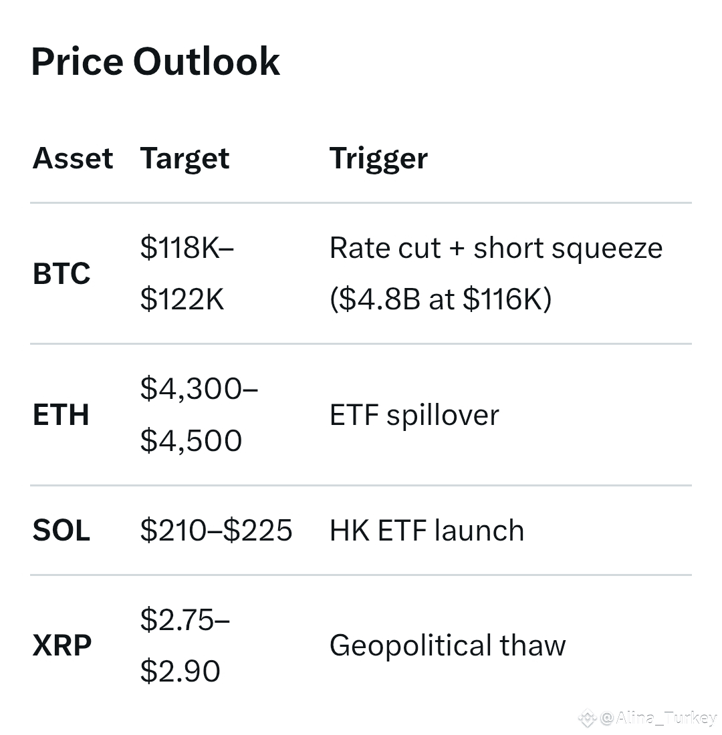Click the Geopolitical thaw trigger text
The image size is (722, 735).
(447, 646)
